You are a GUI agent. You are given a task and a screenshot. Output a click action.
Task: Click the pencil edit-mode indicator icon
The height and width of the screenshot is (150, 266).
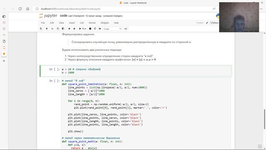(x=207, y=23)
